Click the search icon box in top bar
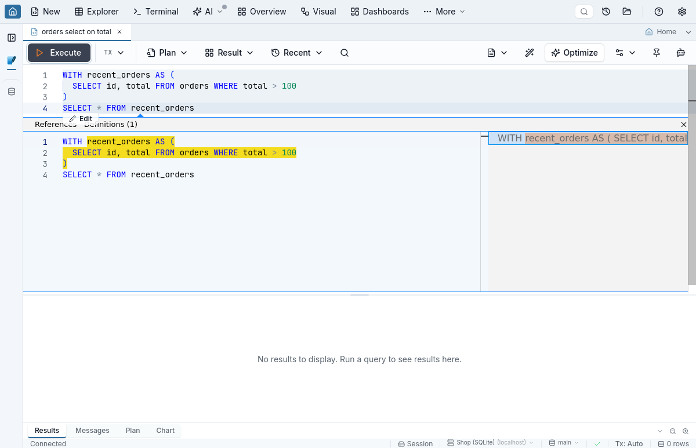The width and height of the screenshot is (696, 448). [x=584, y=12]
